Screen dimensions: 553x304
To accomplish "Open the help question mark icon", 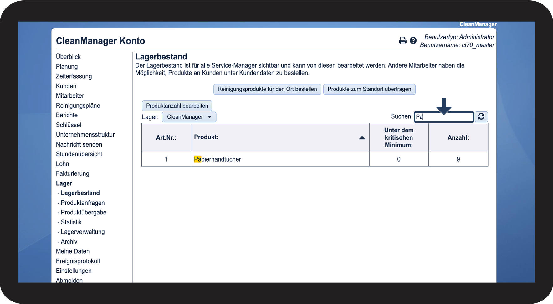I will 413,41.
